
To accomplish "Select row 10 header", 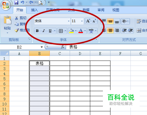I will (4, 104).
